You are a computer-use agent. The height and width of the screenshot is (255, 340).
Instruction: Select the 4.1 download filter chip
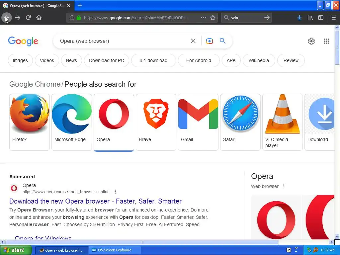coord(153,60)
